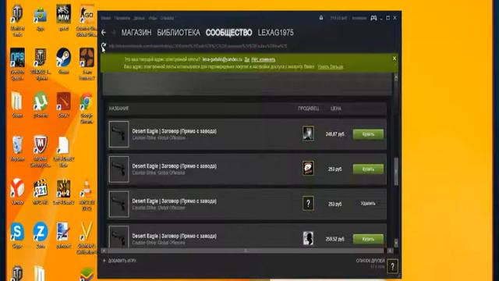Click the vertical scrollbar thumb in listings
The width and height of the screenshot is (499, 281).
(396, 172)
